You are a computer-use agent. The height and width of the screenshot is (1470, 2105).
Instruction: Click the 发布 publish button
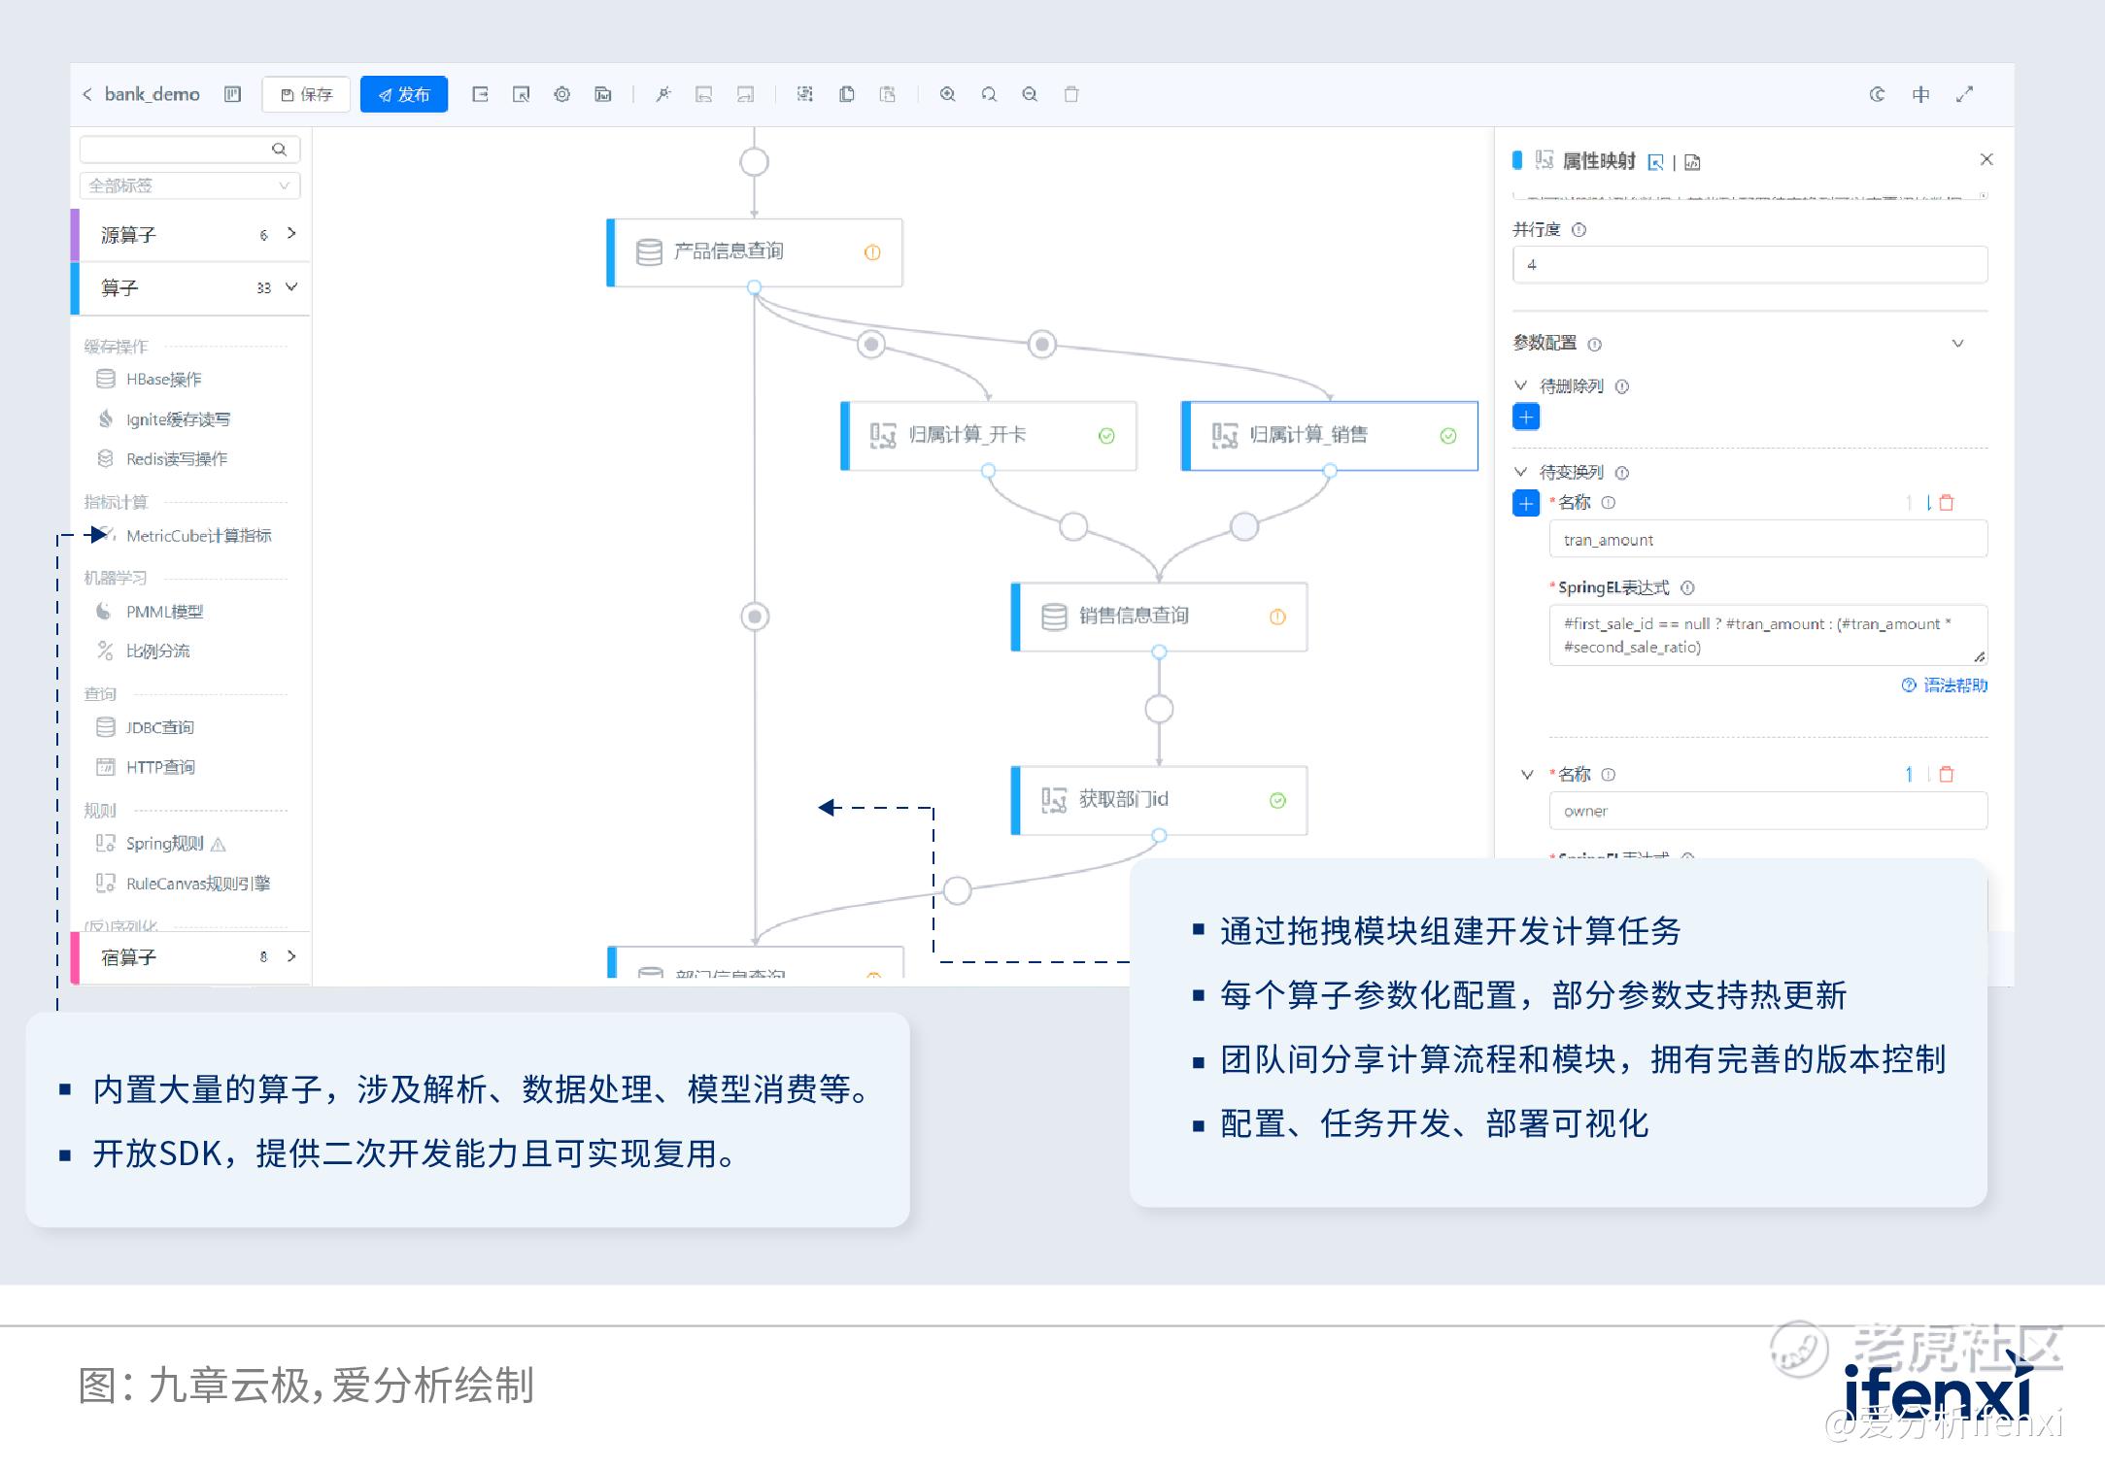coord(403,94)
